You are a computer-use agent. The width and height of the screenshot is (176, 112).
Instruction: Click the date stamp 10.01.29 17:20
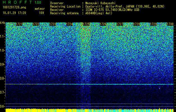click(x=14, y=13)
